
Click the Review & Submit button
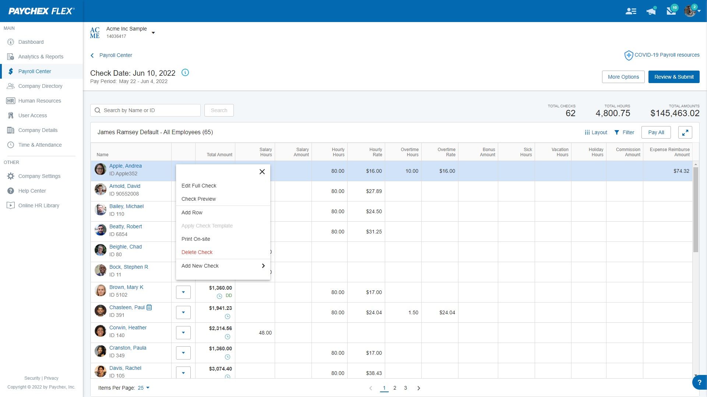(x=674, y=77)
